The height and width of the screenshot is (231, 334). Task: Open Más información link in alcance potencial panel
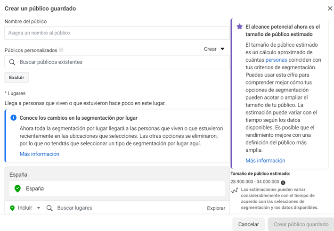tap(265, 160)
